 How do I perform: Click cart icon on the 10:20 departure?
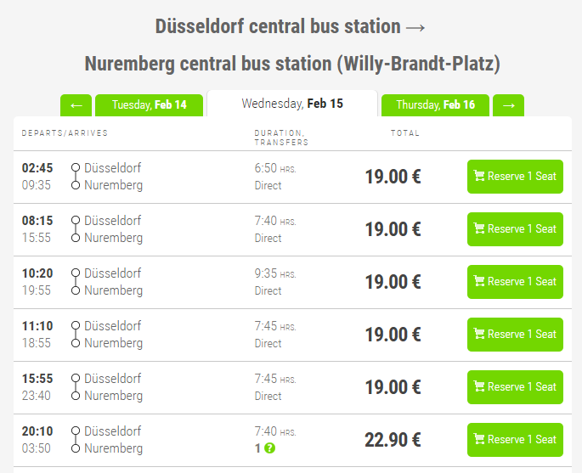(x=479, y=282)
